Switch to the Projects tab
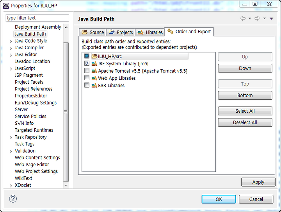281x212 pixels. pos(121,32)
